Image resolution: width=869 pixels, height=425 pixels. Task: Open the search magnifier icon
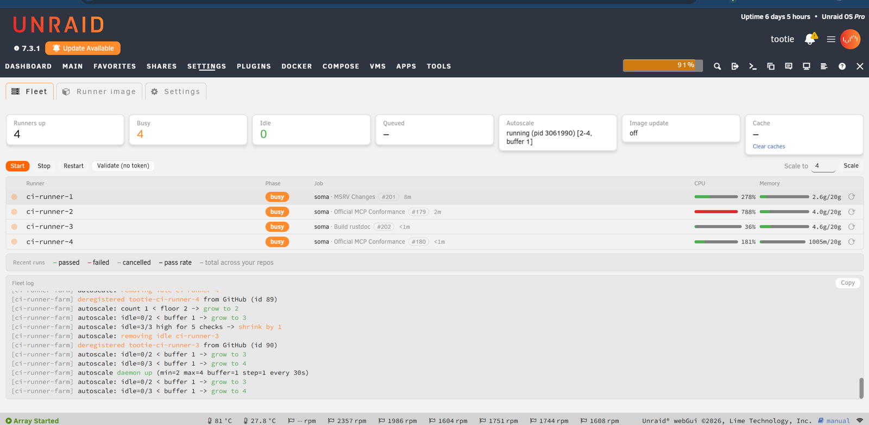[x=717, y=66]
